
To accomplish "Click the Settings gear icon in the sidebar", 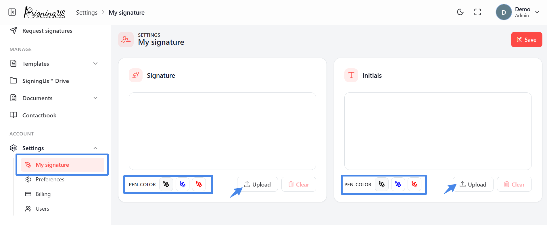I will point(13,148).
